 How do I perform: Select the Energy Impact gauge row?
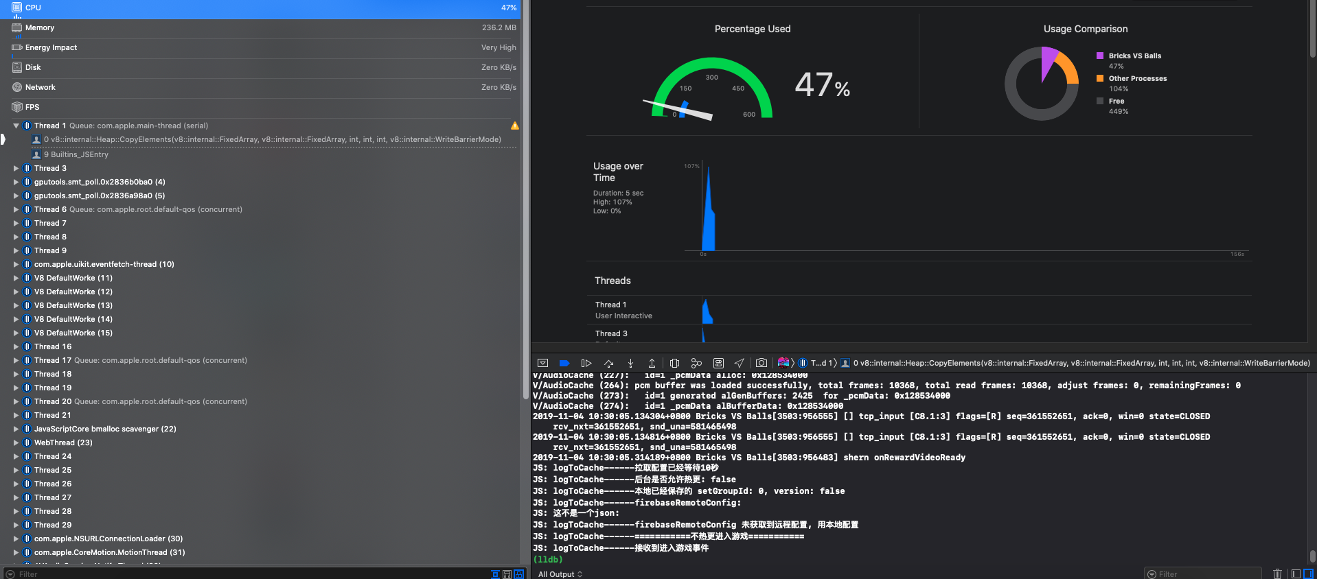click(x=261, y=47)
